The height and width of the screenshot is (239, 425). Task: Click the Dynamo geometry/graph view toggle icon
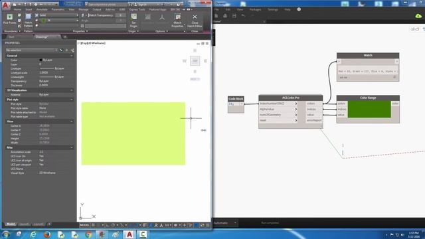coord(414,29)
